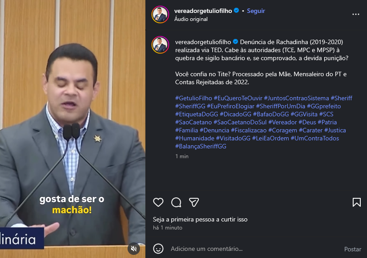The image size is (367, 258).
Task: Like the post with the heart icon
Action: [158, 202]
